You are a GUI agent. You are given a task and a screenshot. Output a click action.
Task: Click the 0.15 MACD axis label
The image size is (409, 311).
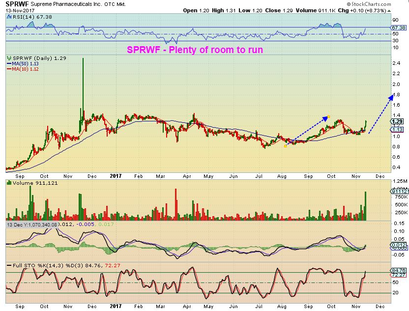click(399, 223)
